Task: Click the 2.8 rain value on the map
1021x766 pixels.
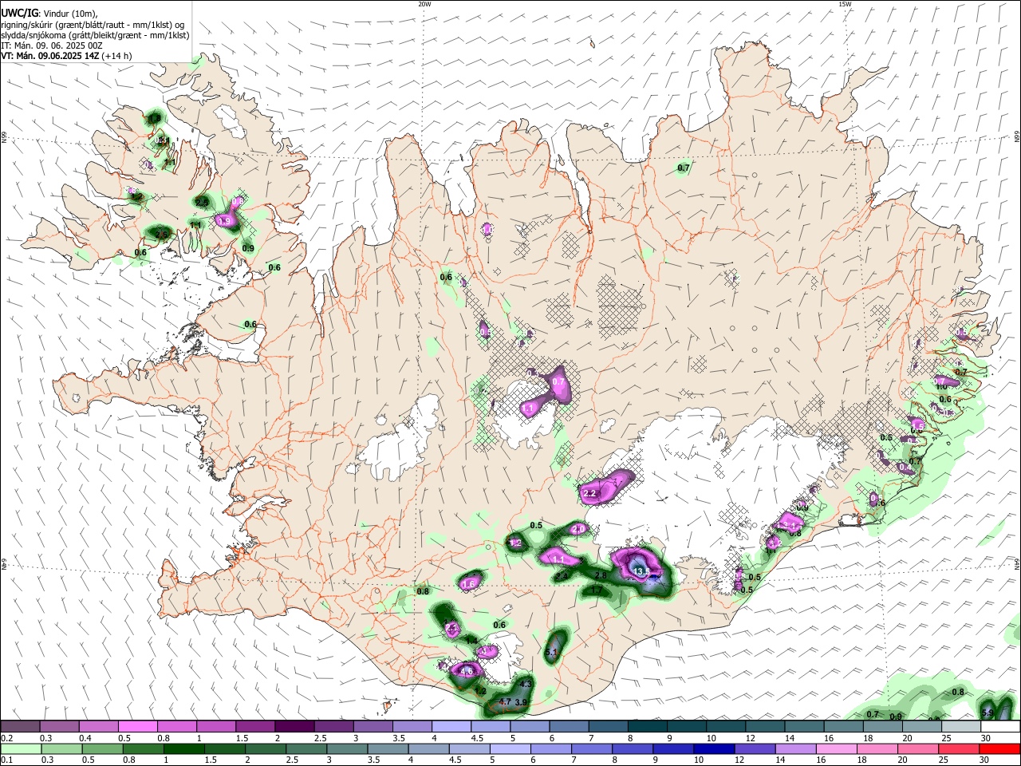Action: point(601,575)
